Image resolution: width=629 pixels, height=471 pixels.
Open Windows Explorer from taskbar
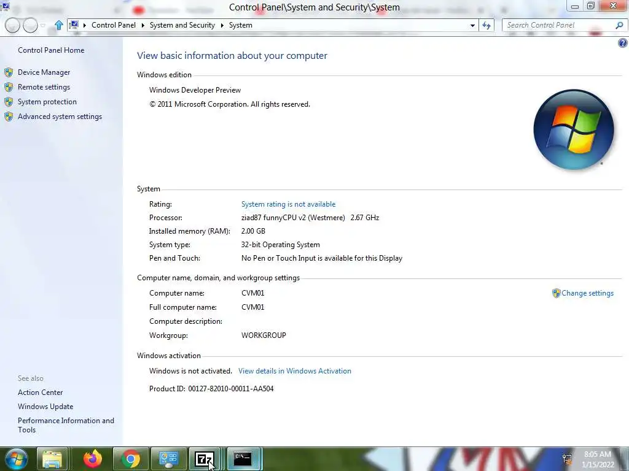(x=52, y=459)
